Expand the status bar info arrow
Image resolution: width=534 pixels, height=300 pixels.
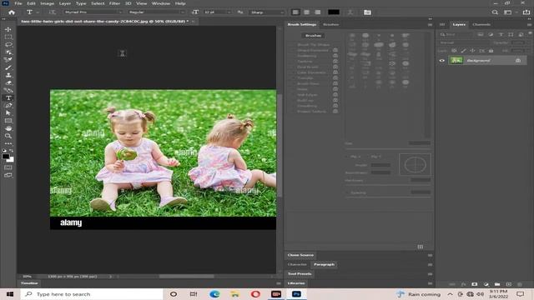pos(110,277)
